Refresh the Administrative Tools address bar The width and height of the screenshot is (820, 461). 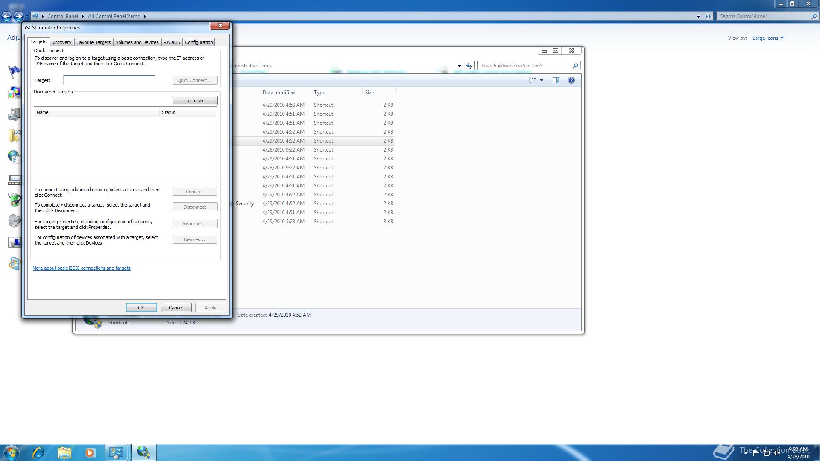pos(469,66)
